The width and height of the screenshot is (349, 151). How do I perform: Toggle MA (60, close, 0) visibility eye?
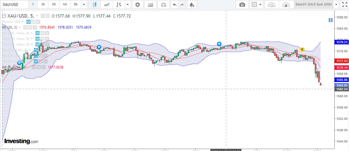tap(36, 56)
